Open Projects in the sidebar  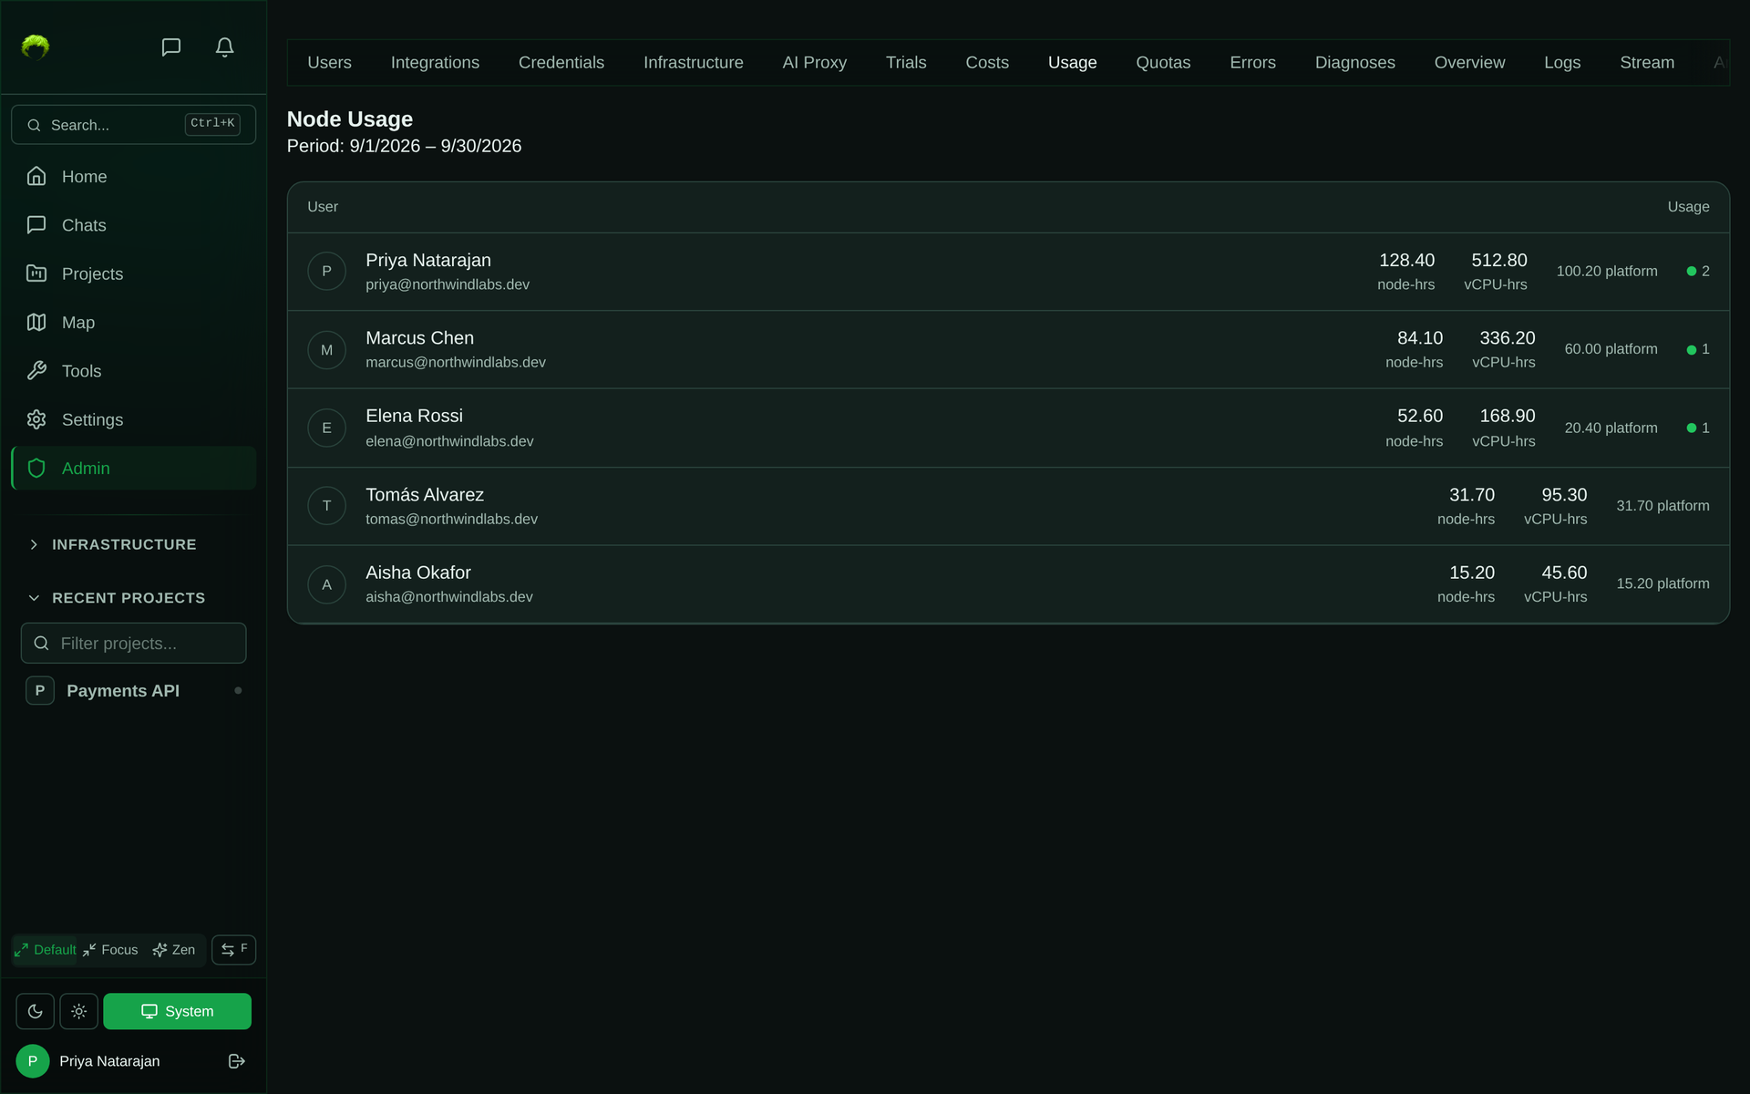(x=133, y=273)
